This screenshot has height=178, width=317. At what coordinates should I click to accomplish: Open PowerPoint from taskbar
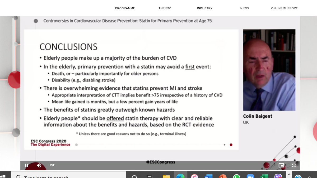pos(222,176)
